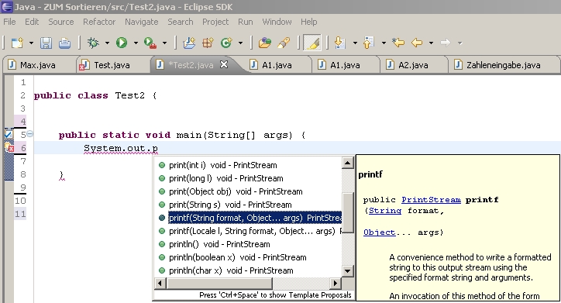Open the Help menu
The height and width of the screenshot is (303, 561).
point(308,22)
